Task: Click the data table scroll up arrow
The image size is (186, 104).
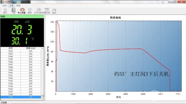Action: pos(42,49)
